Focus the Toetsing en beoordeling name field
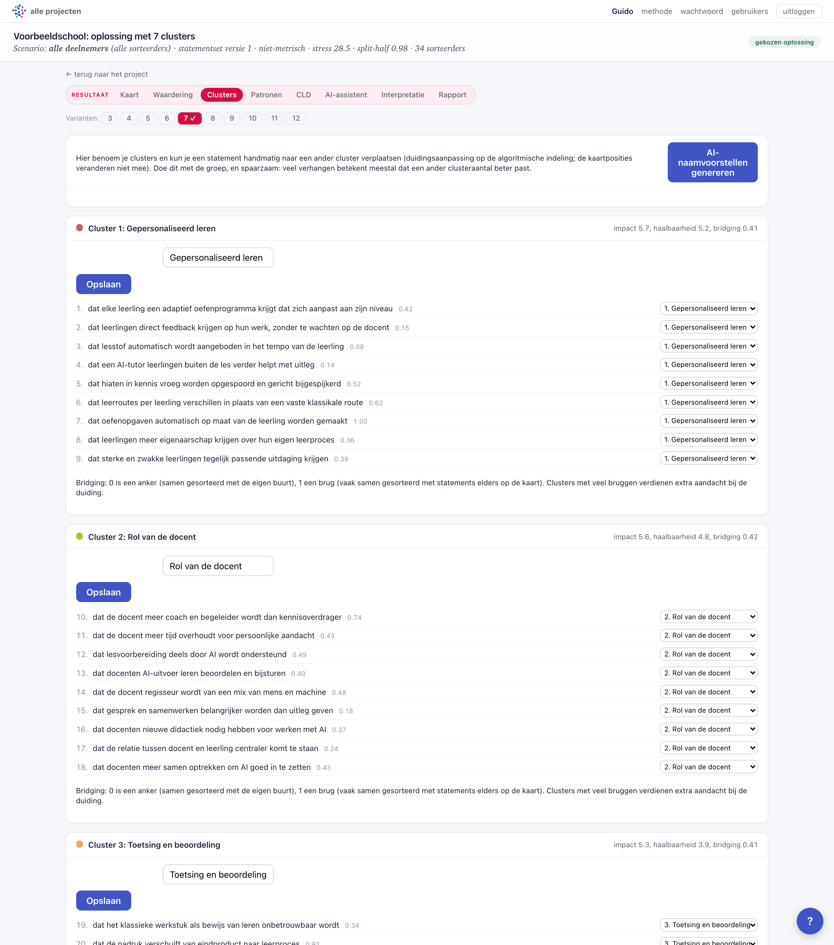The width and height of the screenshot is (834, 945). (218, 874)
